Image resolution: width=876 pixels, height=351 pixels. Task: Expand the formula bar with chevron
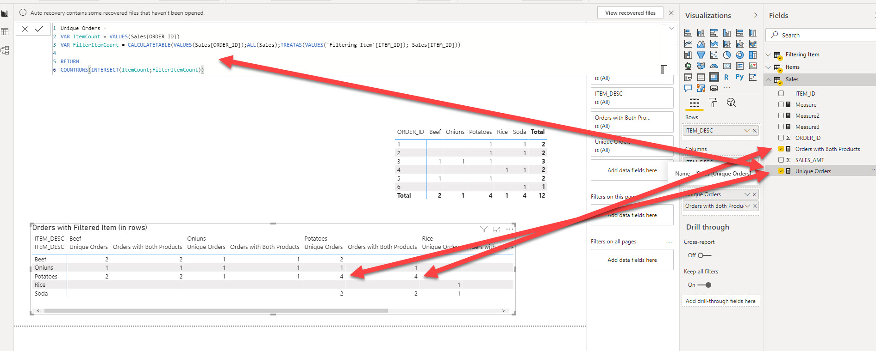coord(671,28)
